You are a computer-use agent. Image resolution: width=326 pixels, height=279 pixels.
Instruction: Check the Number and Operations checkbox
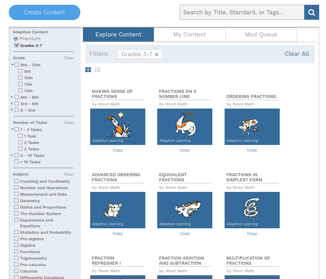[x=16, y=187]
